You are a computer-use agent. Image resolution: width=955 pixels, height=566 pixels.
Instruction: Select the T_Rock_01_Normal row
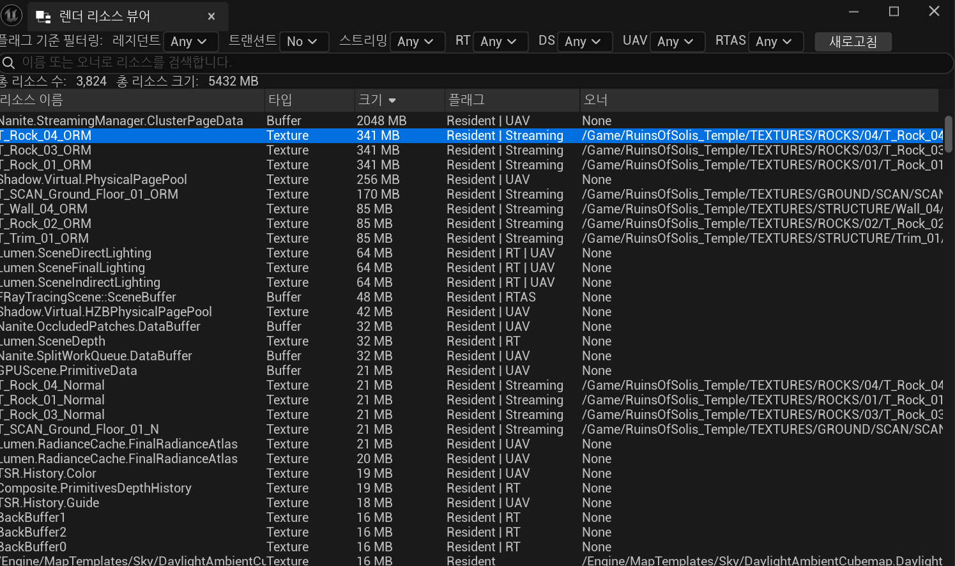coord(471,400)
